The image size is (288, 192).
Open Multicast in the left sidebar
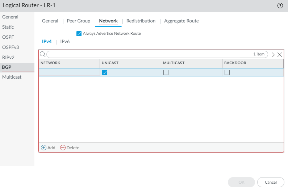[12, 77]
